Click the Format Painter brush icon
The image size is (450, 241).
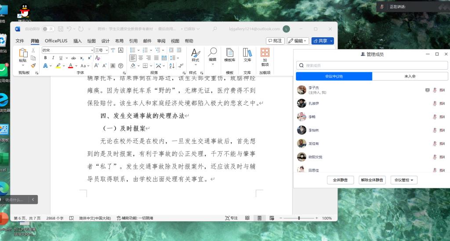(33, 65)
